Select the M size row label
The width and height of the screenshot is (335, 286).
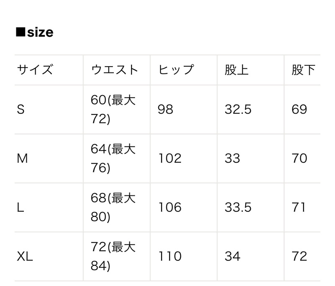[x=22, y=158]
